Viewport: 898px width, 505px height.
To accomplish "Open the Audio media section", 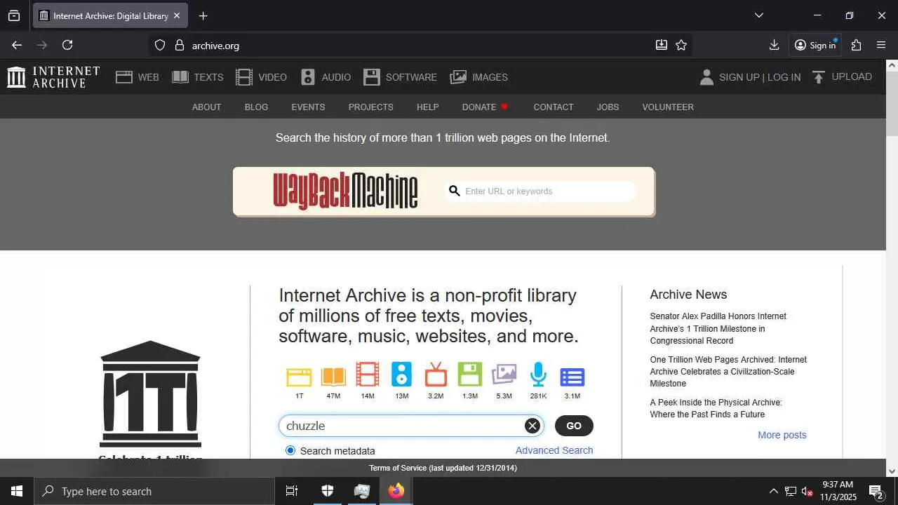I will point(326,77).
